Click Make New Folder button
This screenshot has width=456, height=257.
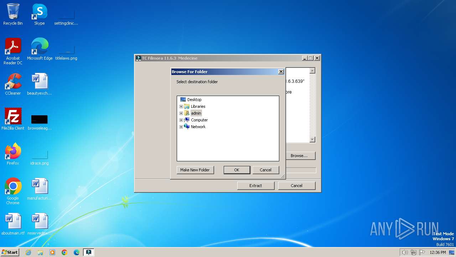coord(195,170)
